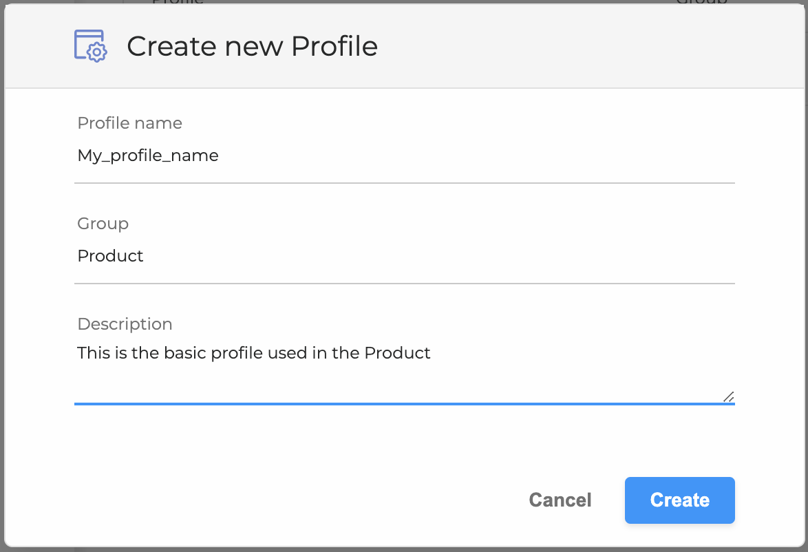Select the Product group value
808x552 pixels.
coord(110,256)
